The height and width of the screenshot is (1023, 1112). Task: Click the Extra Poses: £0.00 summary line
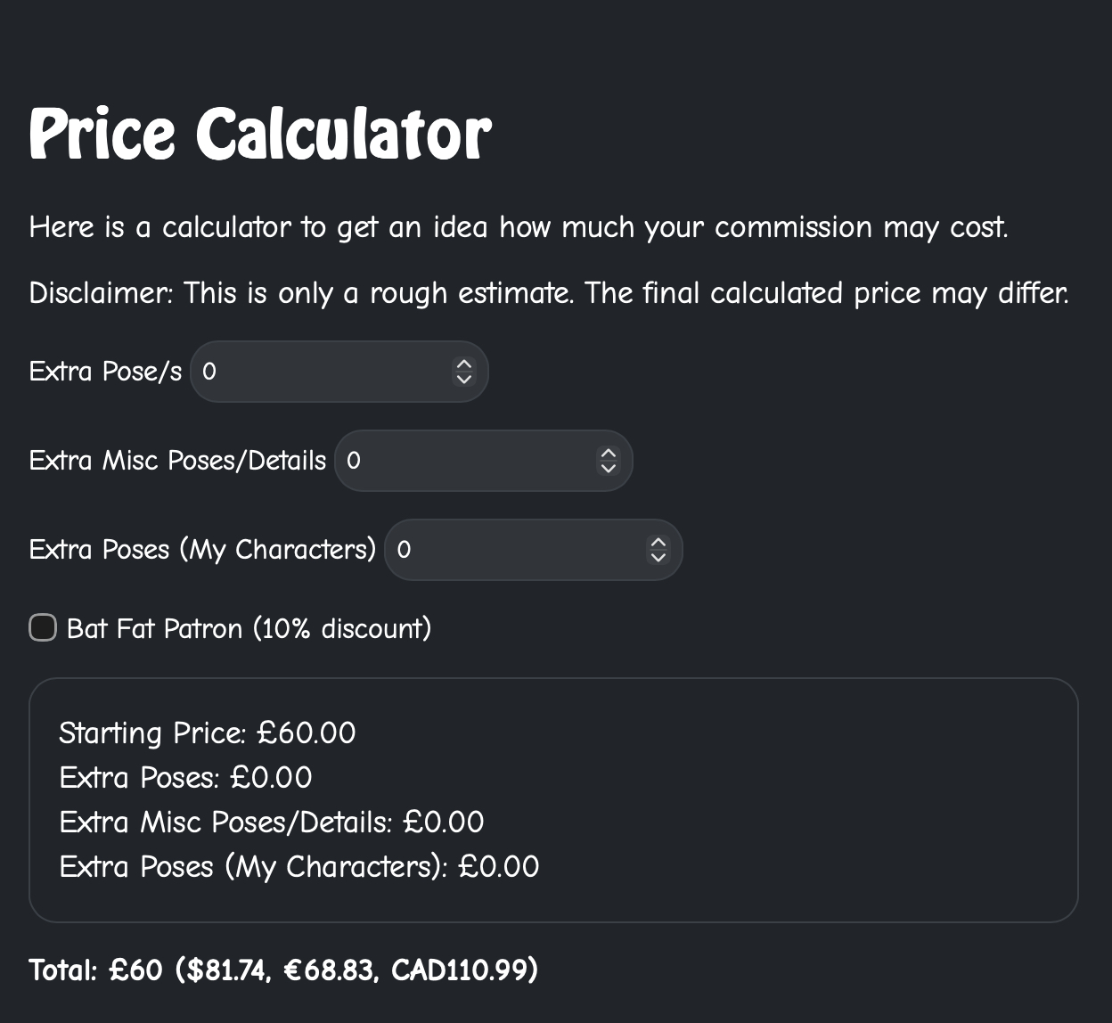(185, 778)
